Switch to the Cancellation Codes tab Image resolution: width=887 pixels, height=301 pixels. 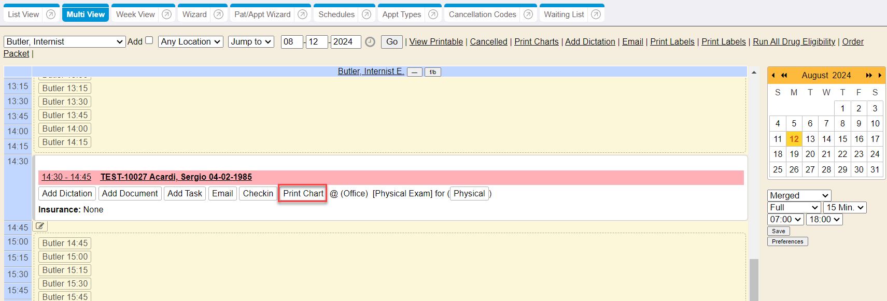click(x=482, y=15)
